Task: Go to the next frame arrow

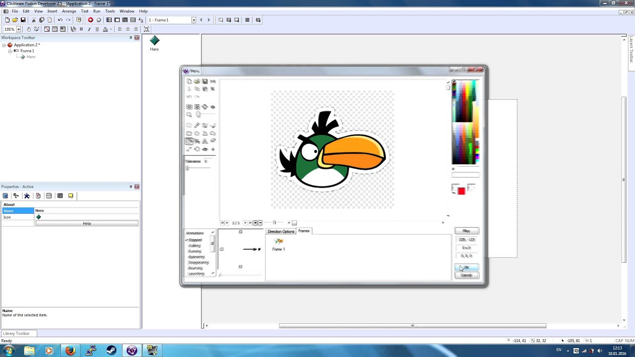Action: 208,20
